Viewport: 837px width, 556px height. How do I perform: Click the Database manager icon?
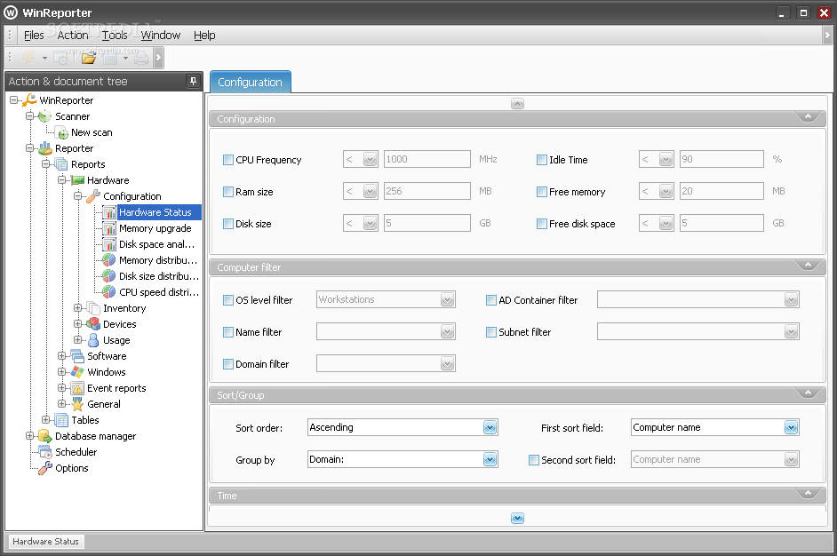(x=44, y=436)
